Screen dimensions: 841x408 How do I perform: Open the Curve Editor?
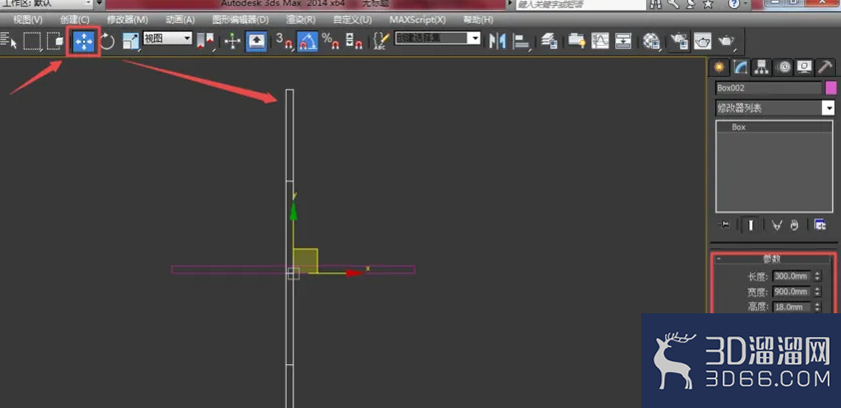click(x=600, y=41)
